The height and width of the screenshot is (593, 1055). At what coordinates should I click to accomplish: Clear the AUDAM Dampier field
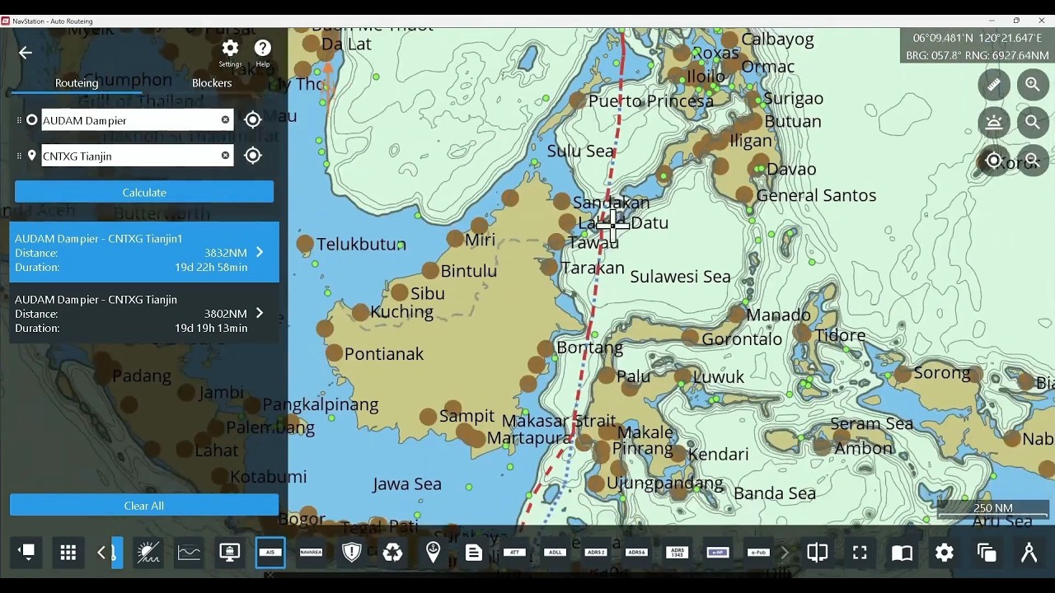[225, 120]
